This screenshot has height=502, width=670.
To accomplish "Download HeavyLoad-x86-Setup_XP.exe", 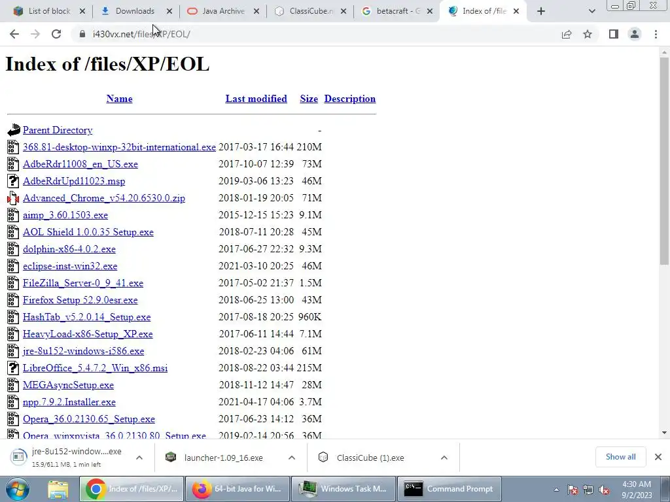I will 88,334.
